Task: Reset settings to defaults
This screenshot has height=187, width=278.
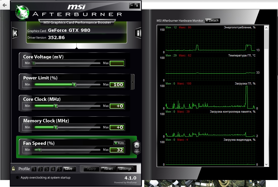Action: pos(108,169)
